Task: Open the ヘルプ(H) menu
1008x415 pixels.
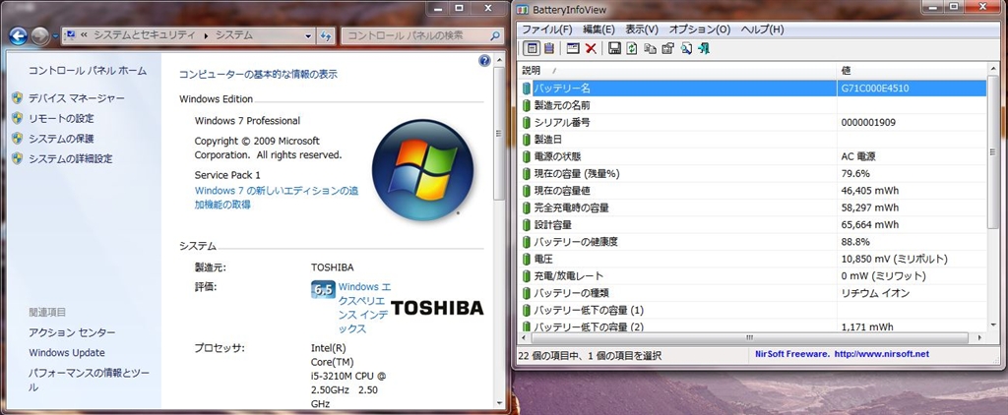Action: 763,30
